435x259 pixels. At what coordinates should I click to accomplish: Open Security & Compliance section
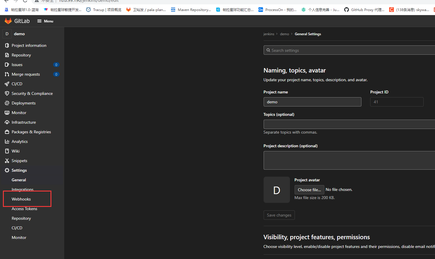(x=32, y=93)
